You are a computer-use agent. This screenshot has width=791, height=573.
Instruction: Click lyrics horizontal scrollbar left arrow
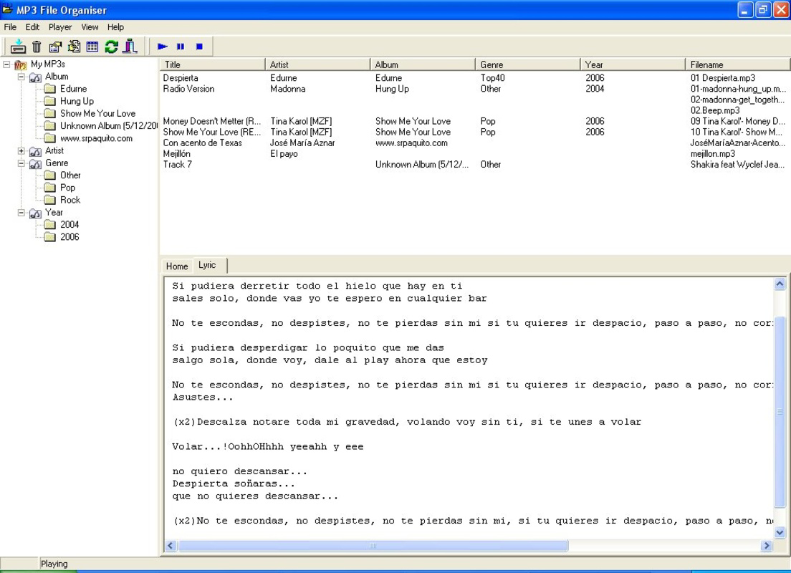pos(171,545)
